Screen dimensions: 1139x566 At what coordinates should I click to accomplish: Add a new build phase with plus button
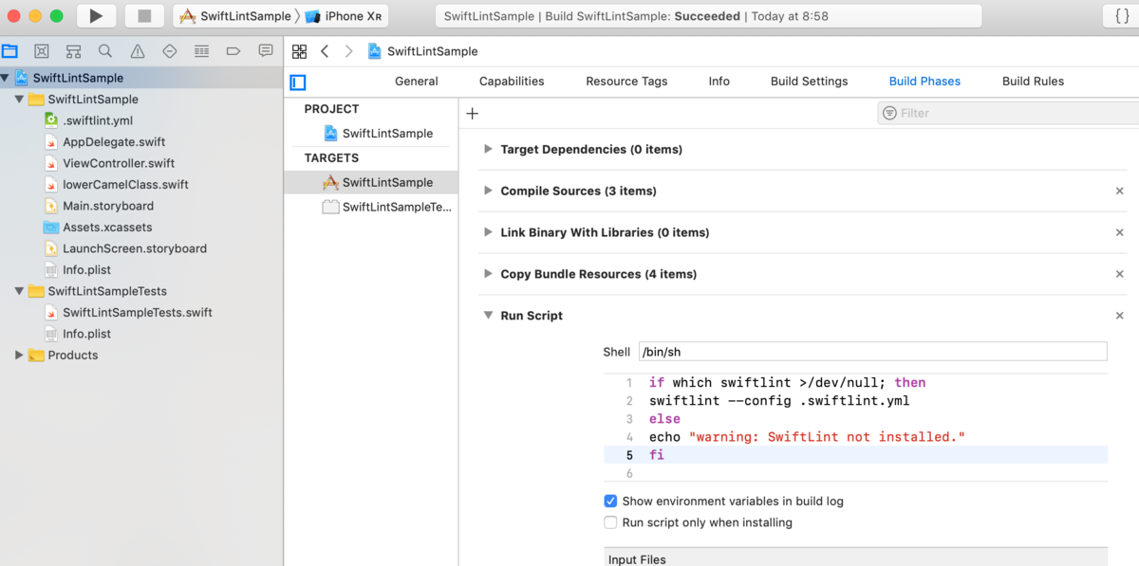point(473,114)
